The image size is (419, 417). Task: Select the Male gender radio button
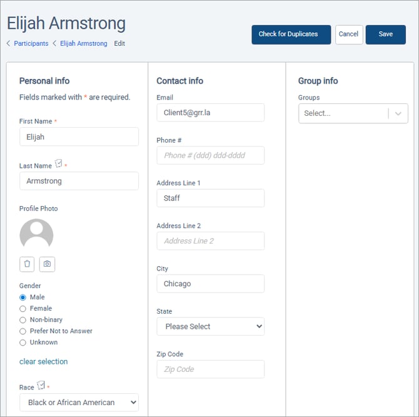pyautogui.click(x=23, y=297)
